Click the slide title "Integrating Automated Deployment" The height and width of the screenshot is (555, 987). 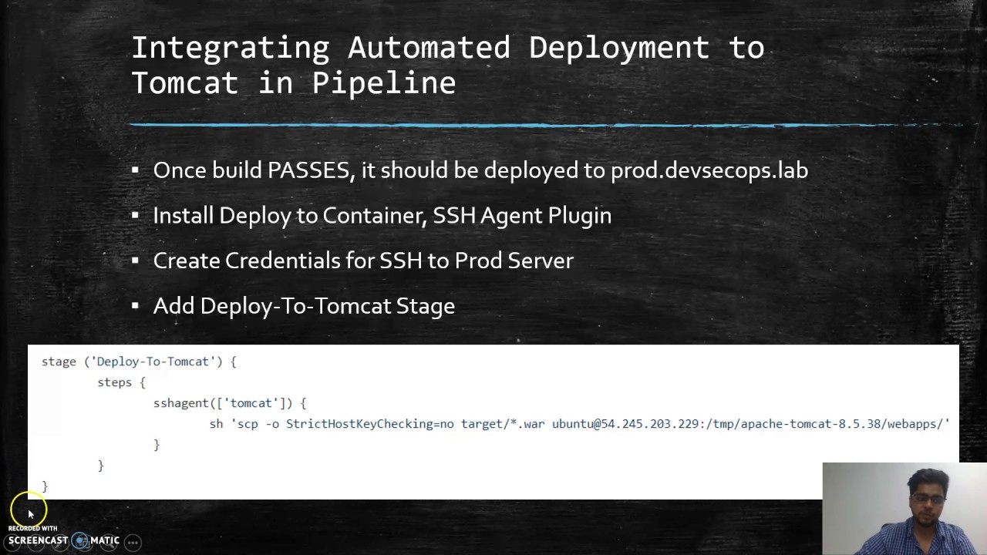click(x=447, y=48)
